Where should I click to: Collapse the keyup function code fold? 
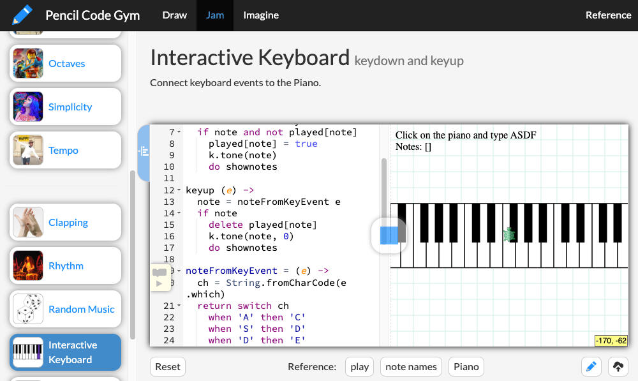(179, 190)
